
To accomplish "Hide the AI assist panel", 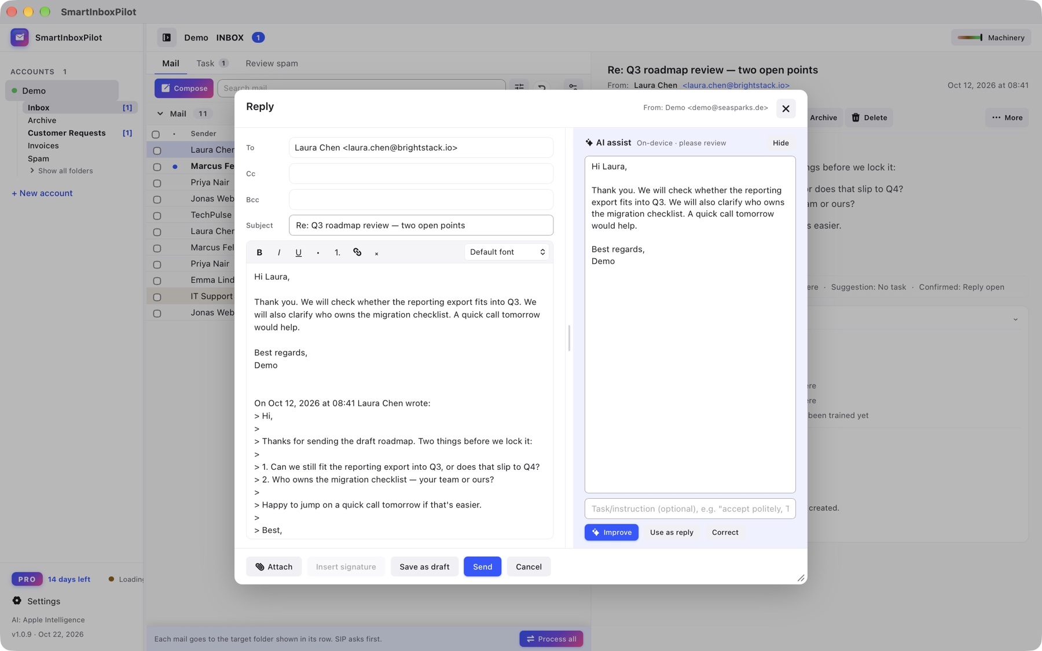I will (x=780, y=143).
